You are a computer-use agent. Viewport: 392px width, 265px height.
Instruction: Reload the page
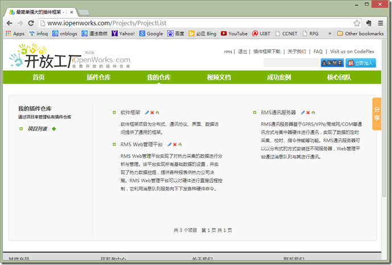pos(31,23)
